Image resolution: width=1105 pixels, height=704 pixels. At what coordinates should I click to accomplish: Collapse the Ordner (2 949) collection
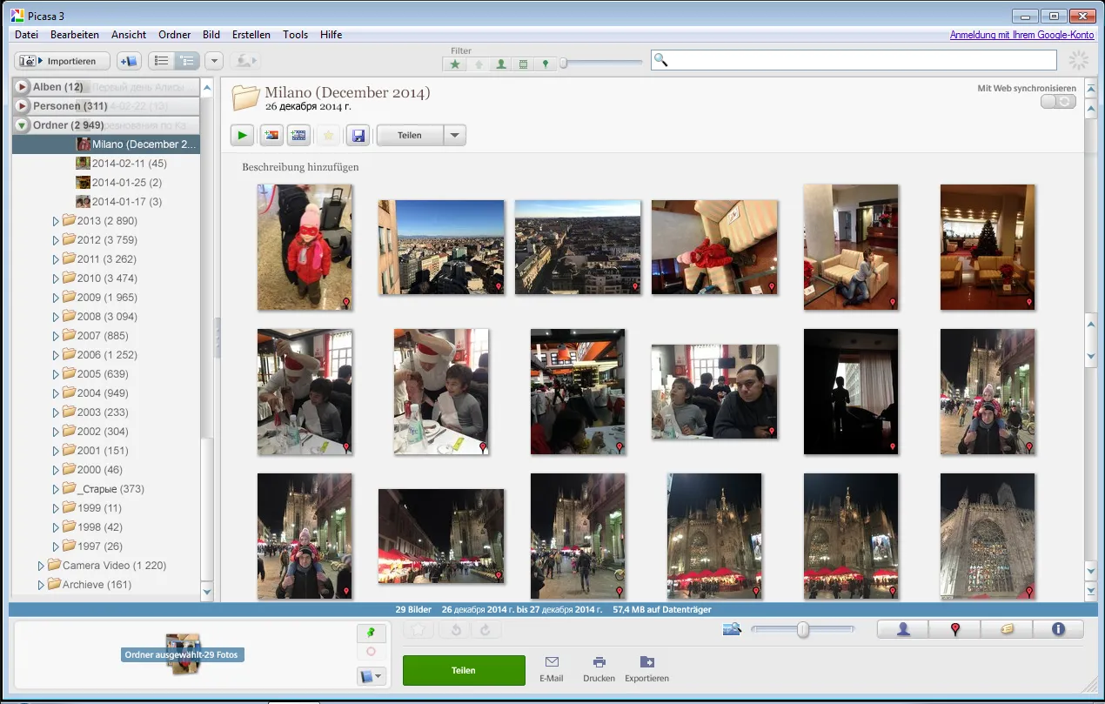[22, 125]
